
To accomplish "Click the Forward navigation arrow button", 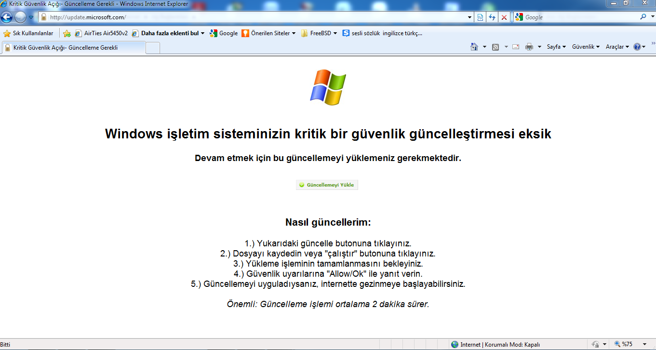I will point(20,17).
